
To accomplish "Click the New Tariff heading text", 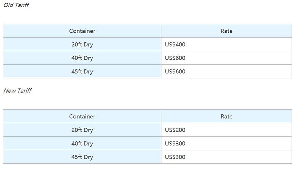I will 18,91.
